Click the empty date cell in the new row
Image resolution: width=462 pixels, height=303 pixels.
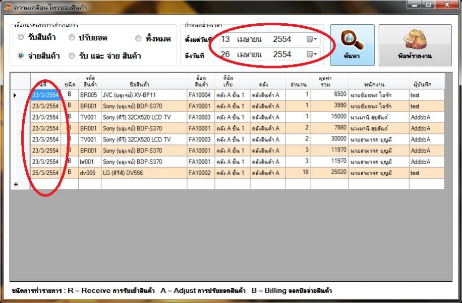click(x=46, y=184)
